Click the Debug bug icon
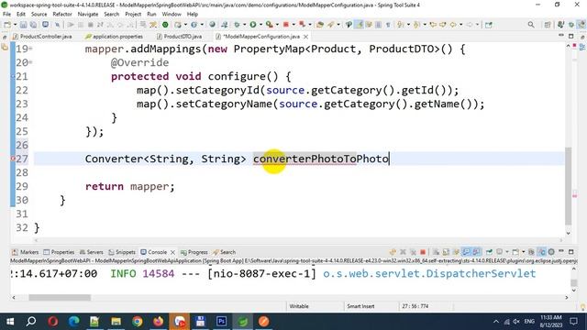This screenshot has height=330, width=587. click(x=237, y=25)
